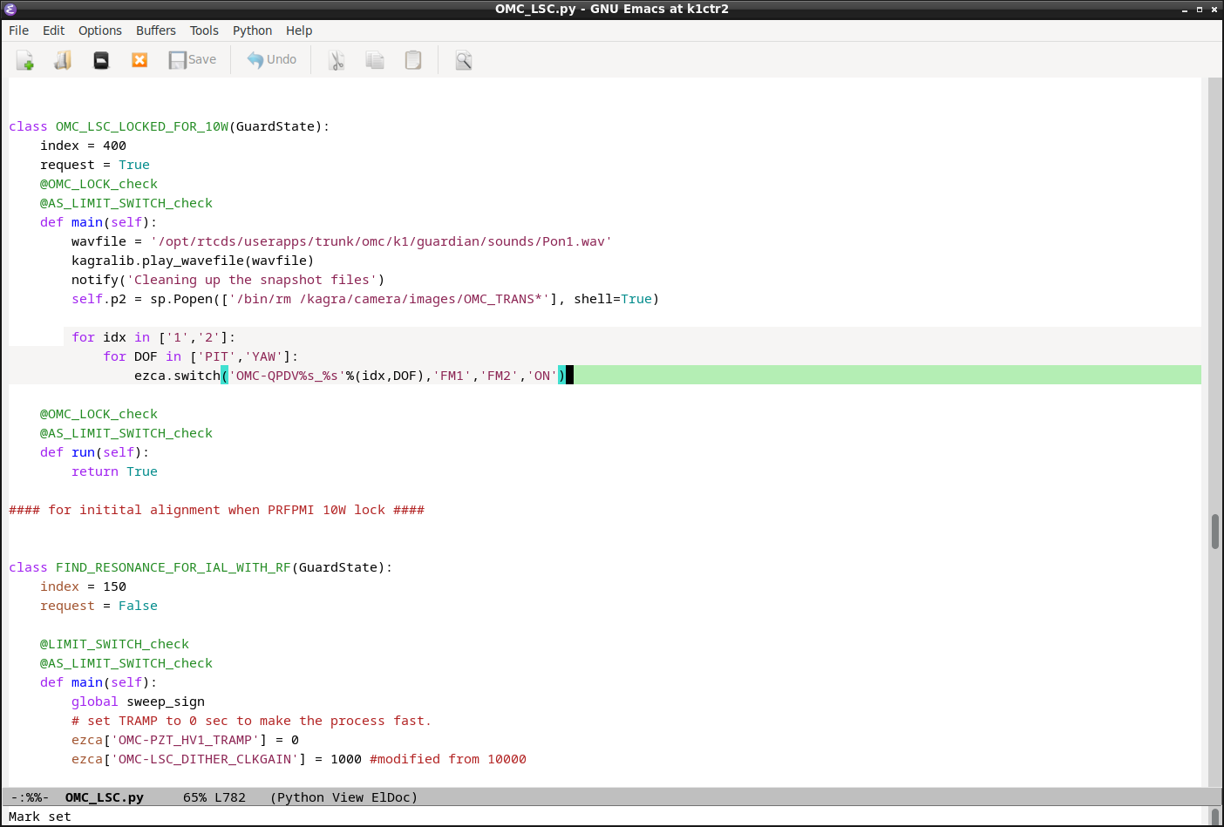Click the index = 400 line

coord(83,146)
